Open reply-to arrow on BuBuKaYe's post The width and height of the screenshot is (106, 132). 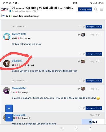pyautogui.click(x=79, y=62)
